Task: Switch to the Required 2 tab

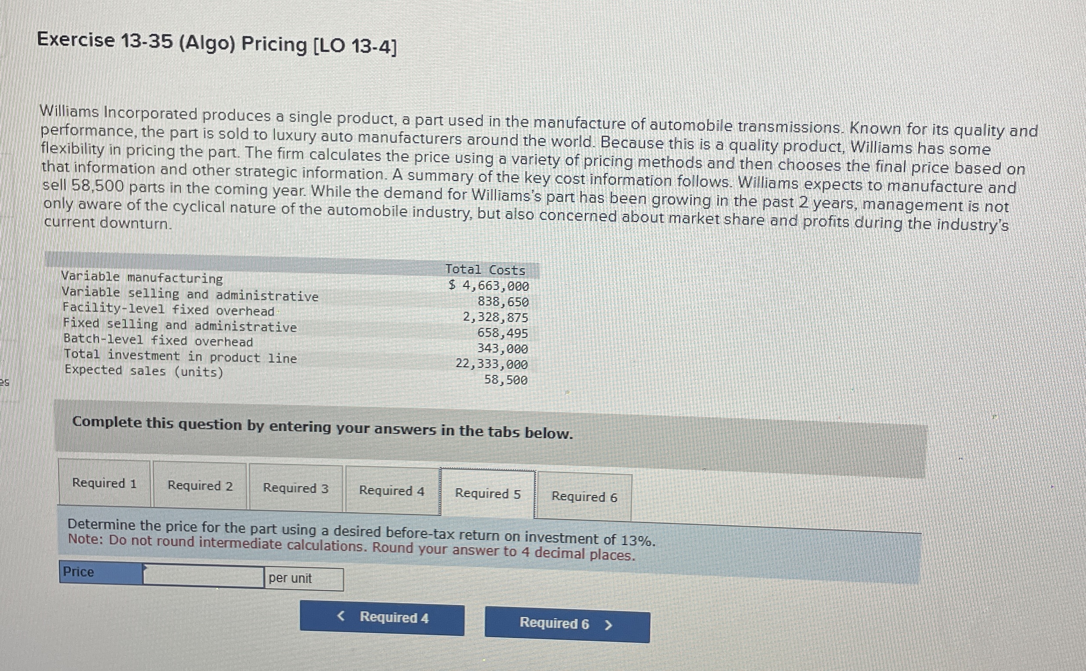Action: coord(200,486)
